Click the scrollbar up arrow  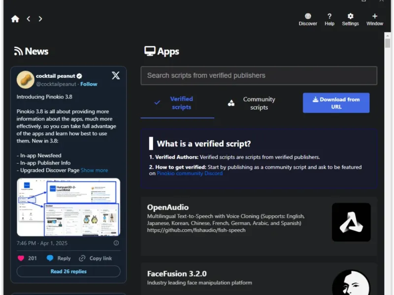(388, 35)
